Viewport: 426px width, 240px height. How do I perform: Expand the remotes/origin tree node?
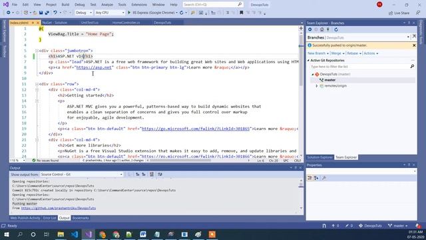317,86
